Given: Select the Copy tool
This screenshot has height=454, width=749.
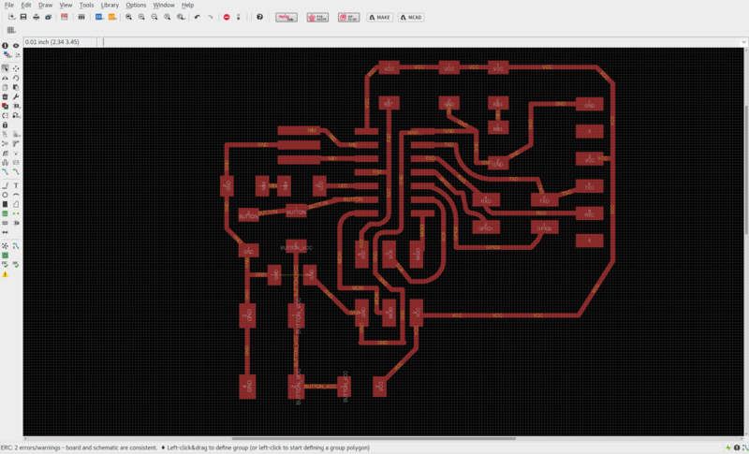Looking at the screenshot, I should click(x=5, y=87).
